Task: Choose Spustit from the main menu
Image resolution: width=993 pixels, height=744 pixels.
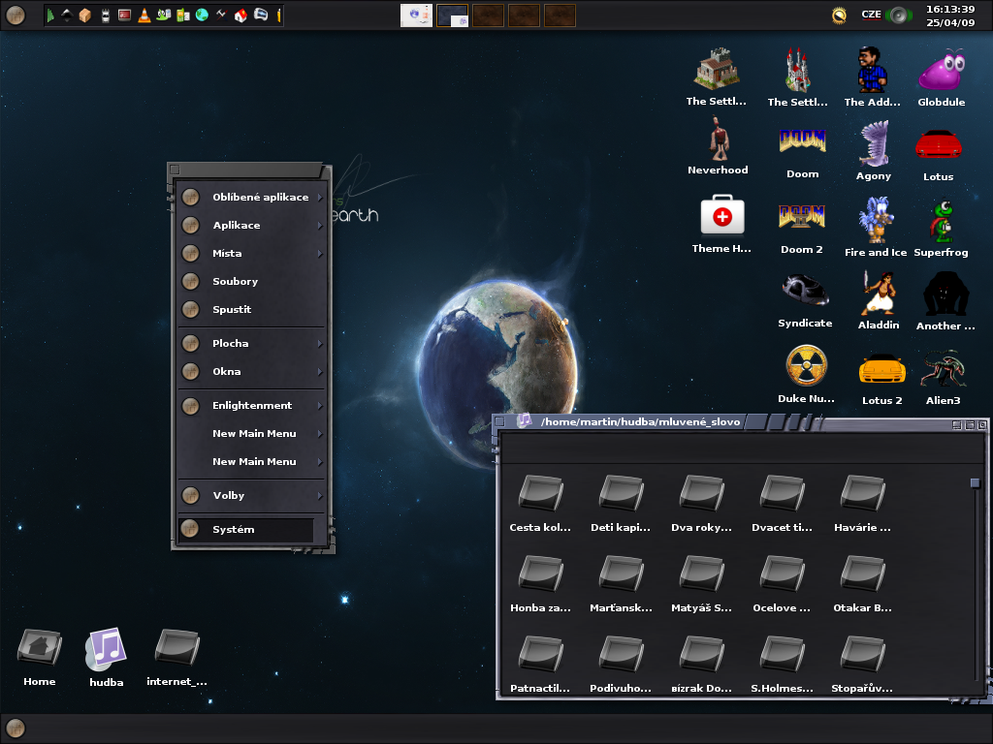Action: pos(232,310)
